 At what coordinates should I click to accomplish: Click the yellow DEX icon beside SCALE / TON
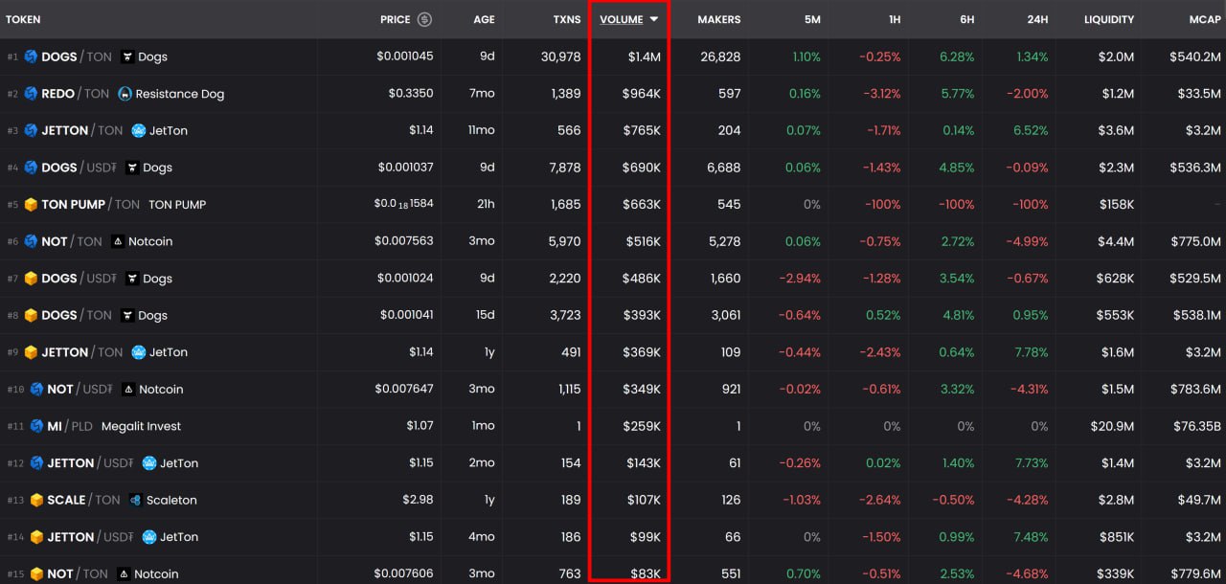point(36,500)
